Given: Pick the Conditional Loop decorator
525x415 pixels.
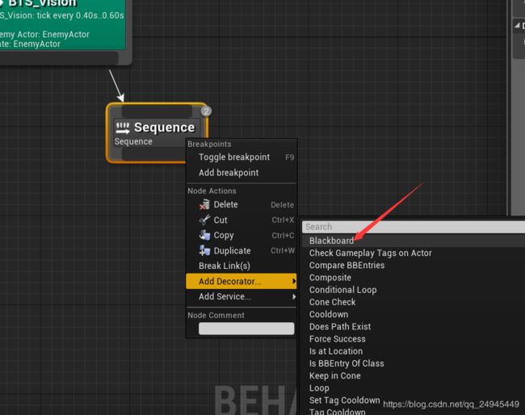Looking at the screenshot, I should 414,290.
